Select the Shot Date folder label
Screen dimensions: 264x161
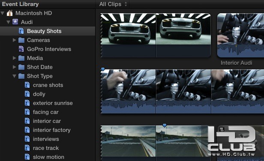click(x=40, y=67)
